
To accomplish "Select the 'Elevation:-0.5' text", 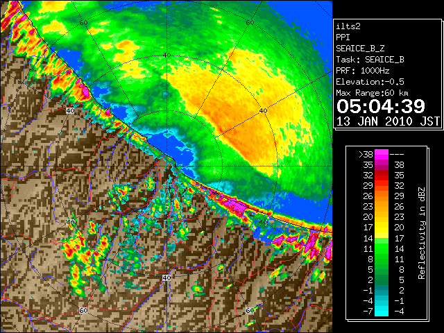I will point(370,82).
